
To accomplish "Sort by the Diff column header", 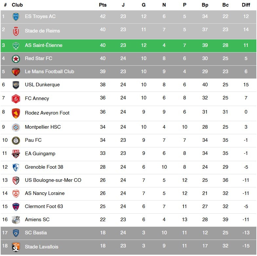I will tap(246, 5).
